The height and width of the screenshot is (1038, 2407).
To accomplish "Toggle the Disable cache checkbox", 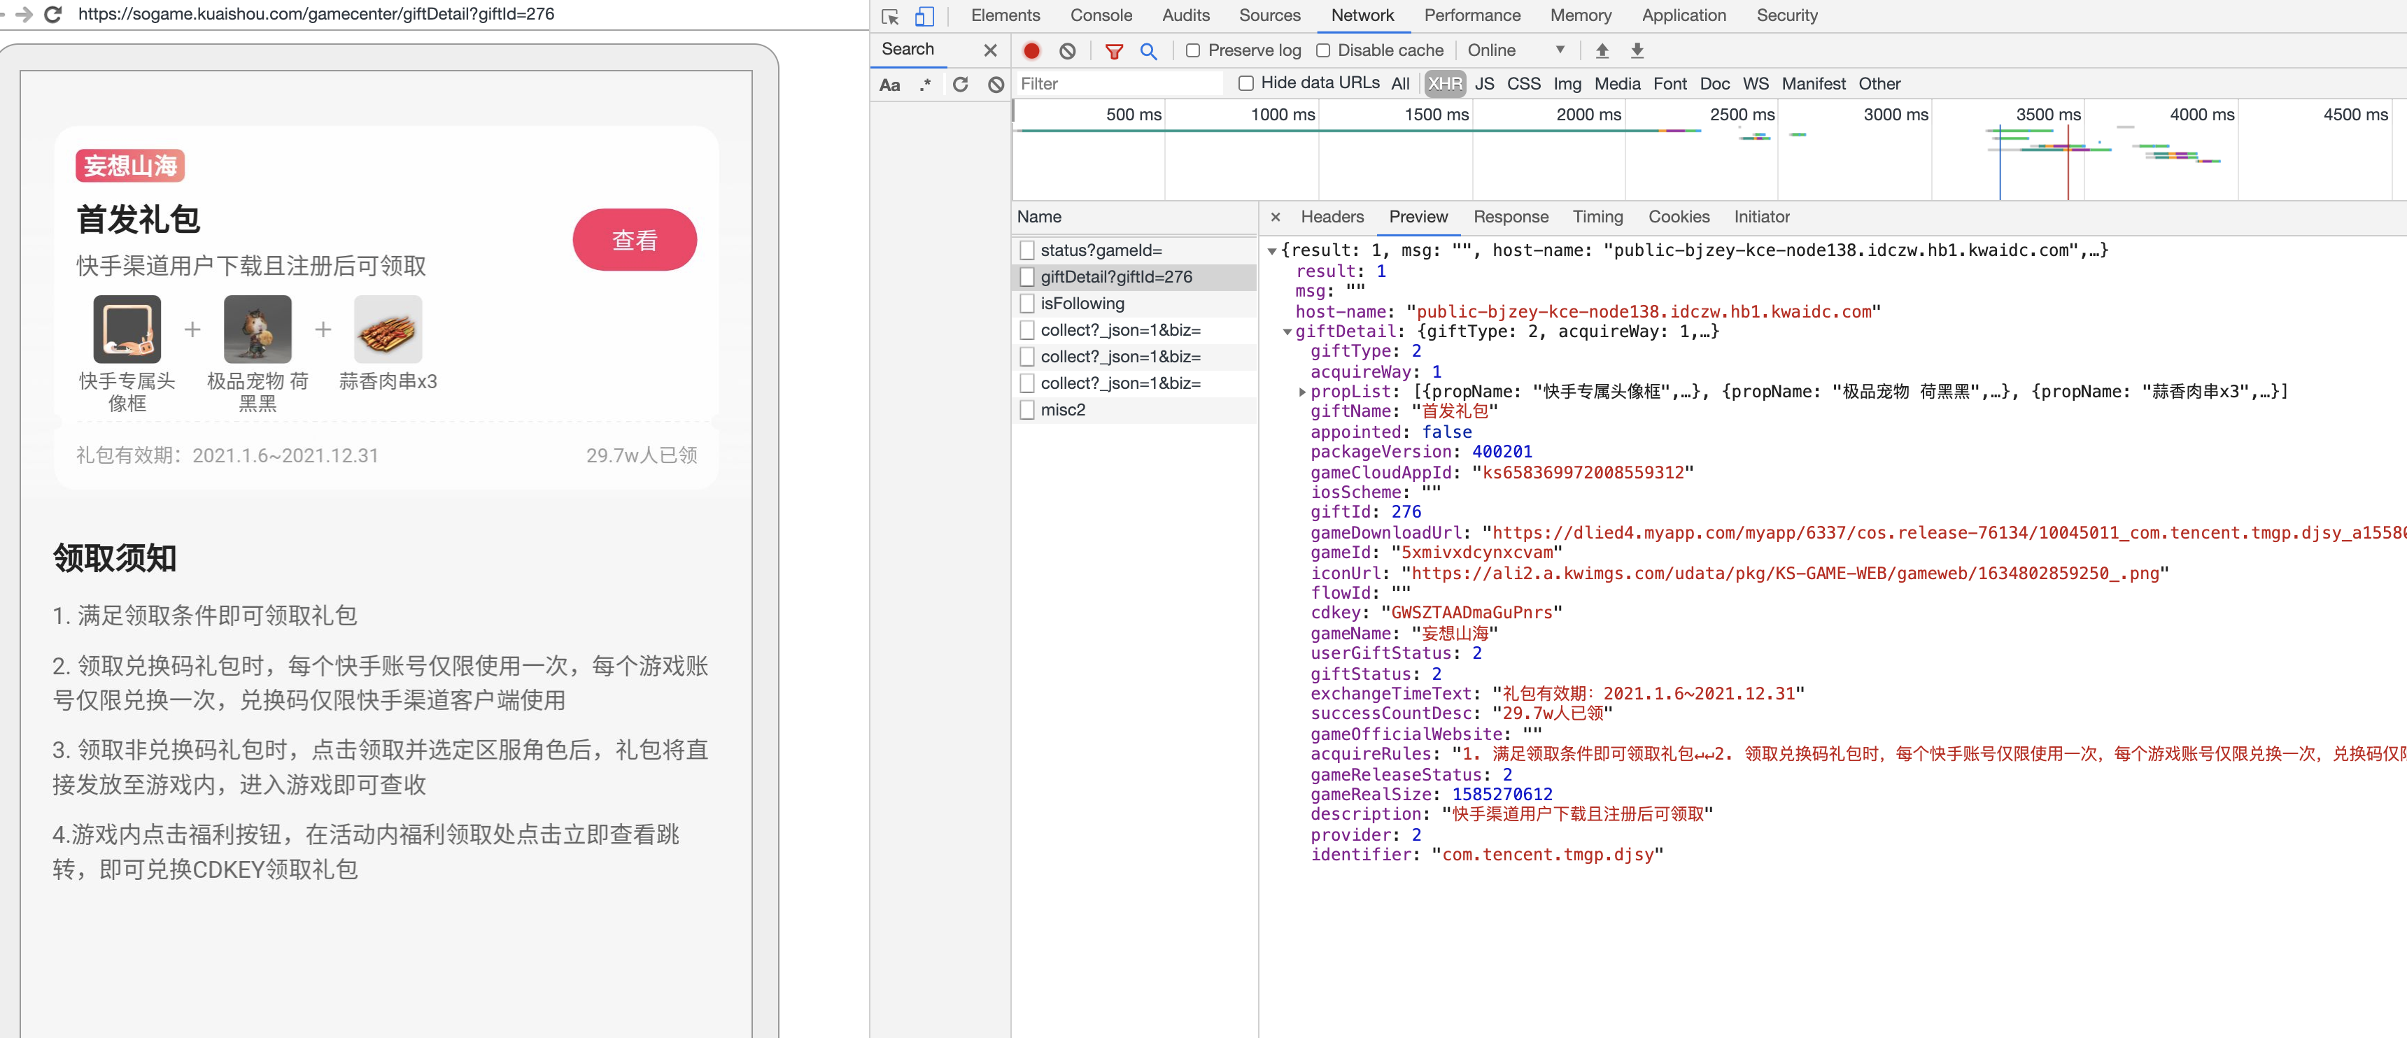I will click(1323, 49).
